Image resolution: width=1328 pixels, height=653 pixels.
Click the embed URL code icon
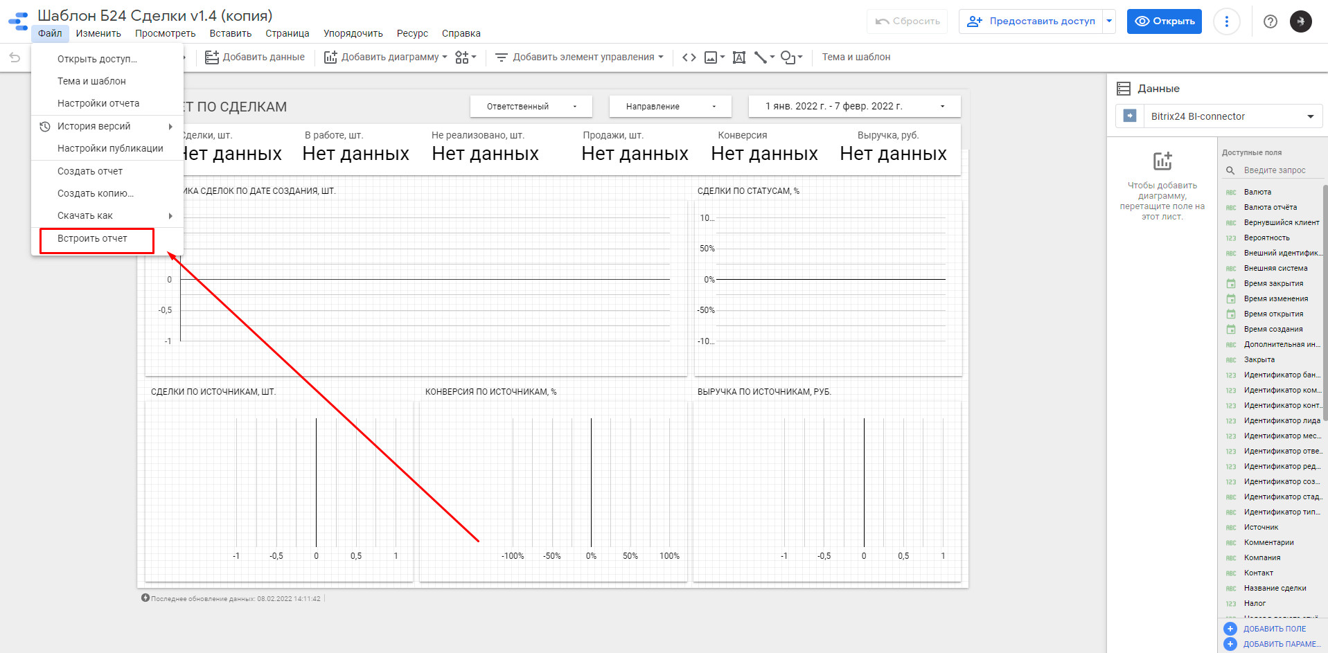coord(689,57)
